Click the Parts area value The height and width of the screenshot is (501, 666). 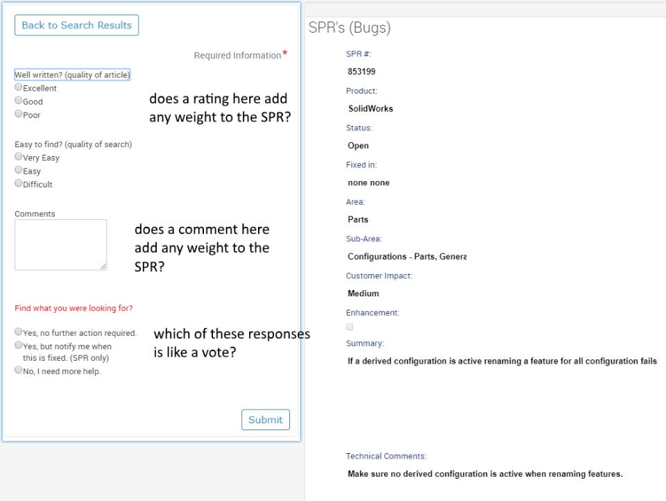(358, 220)
